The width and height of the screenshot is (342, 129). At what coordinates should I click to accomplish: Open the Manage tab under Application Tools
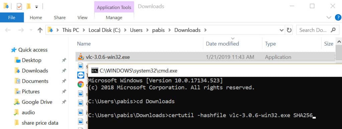114,18
